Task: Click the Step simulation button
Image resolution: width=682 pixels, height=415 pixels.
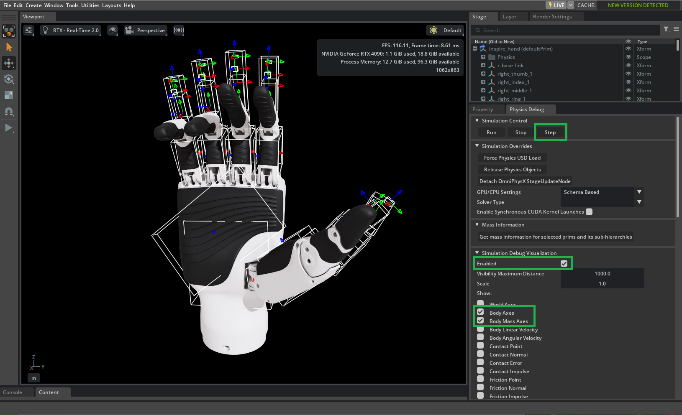Action: tap(550, 132)
